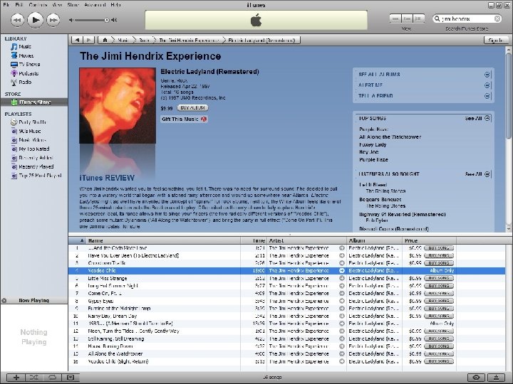
Task: Go forward in store navigation
Action: tap(88, 40)
